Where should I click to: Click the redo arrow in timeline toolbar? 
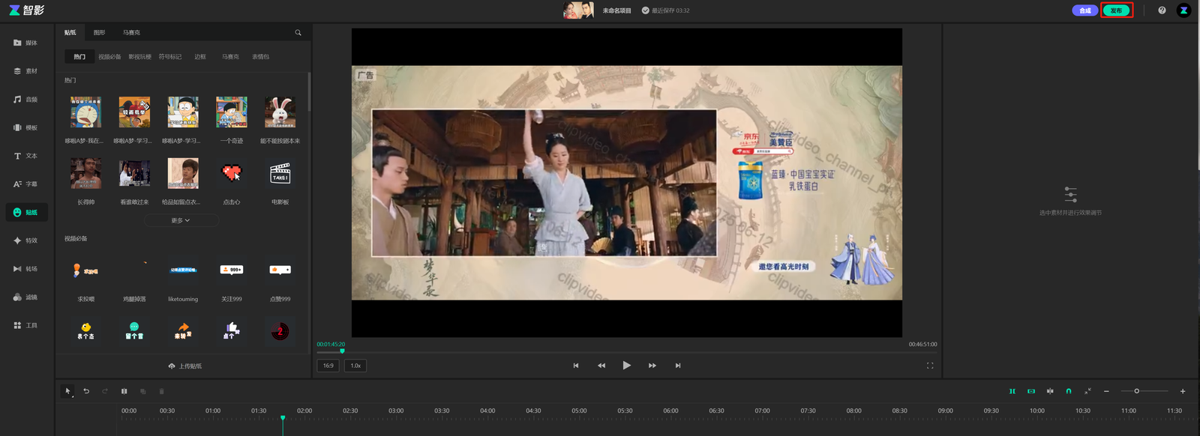point(105,391)
